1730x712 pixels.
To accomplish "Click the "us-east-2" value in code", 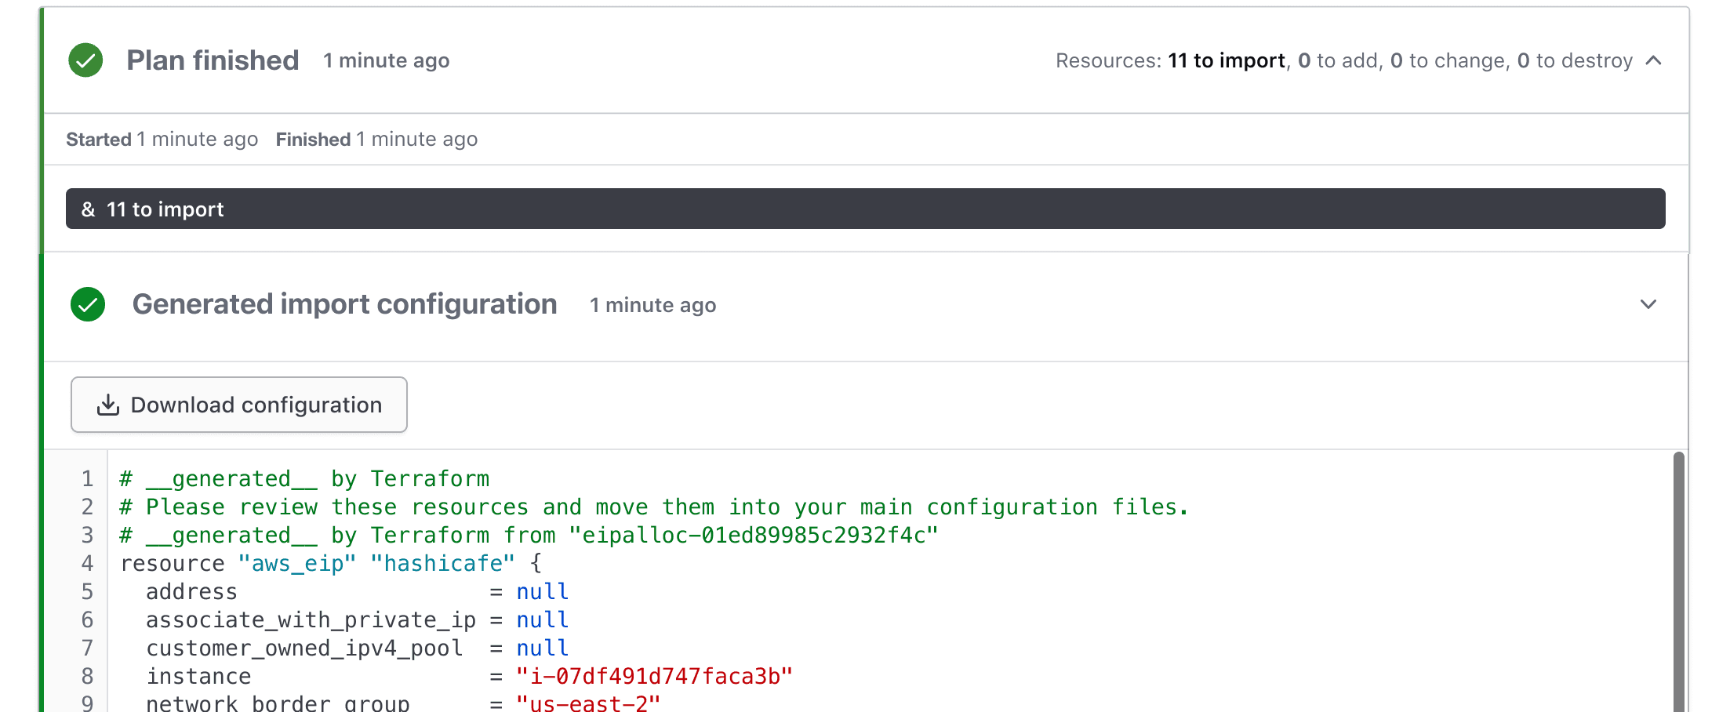I will pyautogui.click(x=588, y=703).
